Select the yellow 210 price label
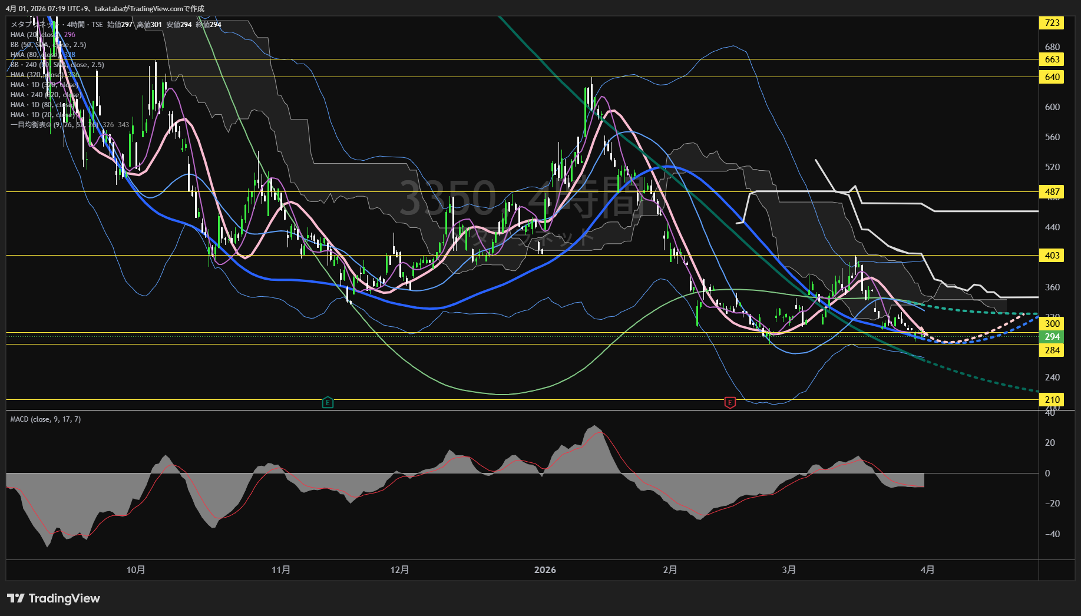The image size is (1081, 616). tap(1052, 400)
